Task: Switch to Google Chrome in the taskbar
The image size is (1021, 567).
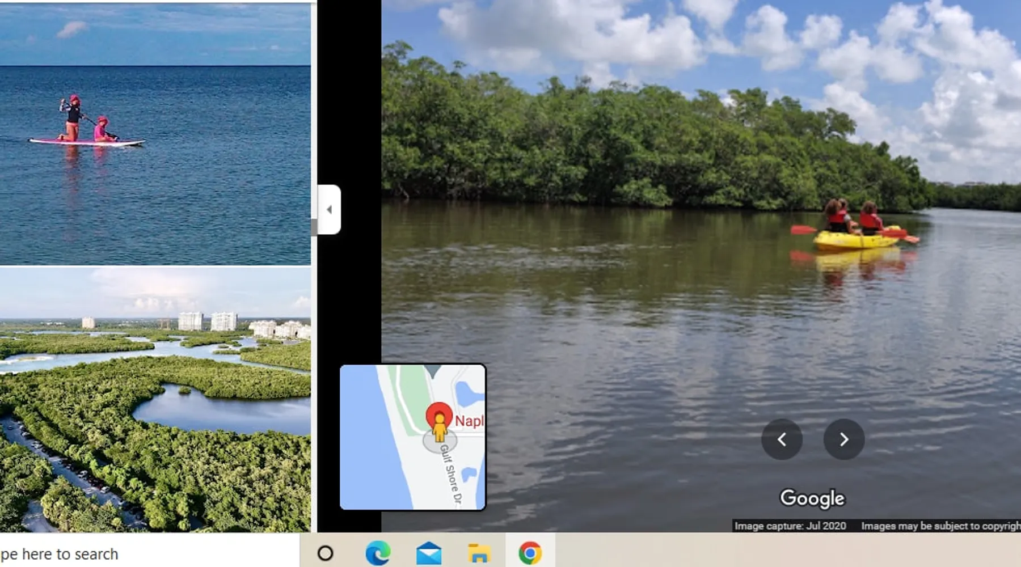Action: (x=530, y=553)
